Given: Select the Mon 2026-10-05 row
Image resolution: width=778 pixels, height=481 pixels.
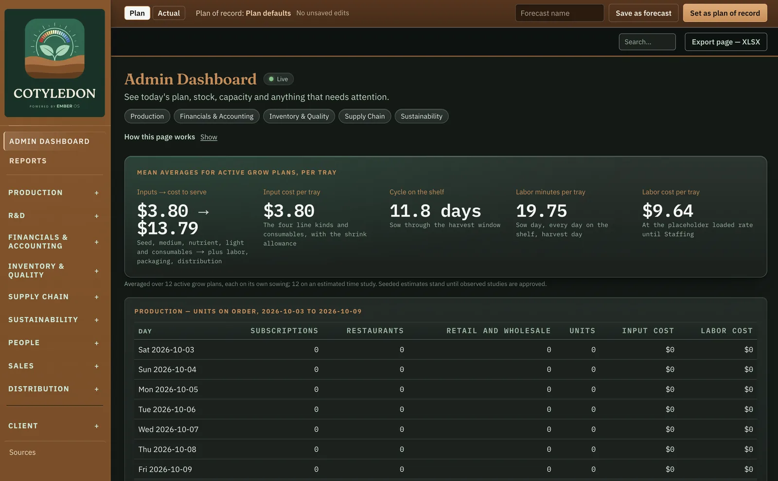Looking at the screenshot, I should coord(445,390).
